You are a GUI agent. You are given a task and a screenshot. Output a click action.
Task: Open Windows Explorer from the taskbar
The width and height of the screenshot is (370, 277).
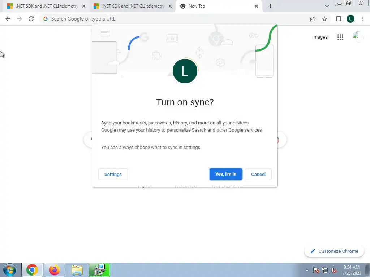(x=77, y=270)
